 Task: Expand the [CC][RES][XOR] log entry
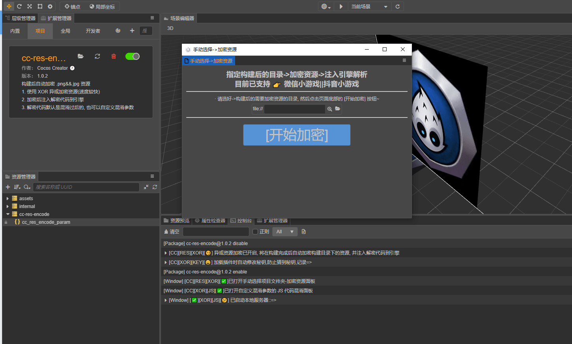click(165, 253)
